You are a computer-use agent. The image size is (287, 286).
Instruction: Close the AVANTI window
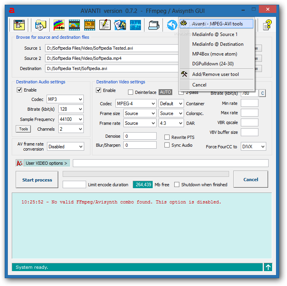coord(267,9)
